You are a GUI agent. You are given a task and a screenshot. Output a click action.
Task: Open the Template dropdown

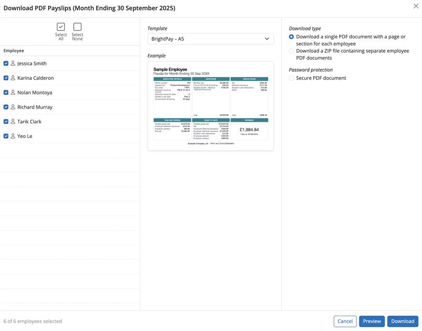(210, 38)
